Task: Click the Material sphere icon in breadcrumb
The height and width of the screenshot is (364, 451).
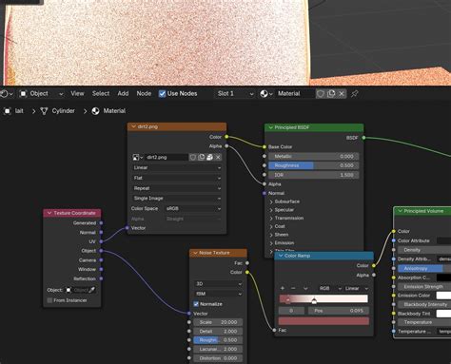Action: tap(95, 111)
